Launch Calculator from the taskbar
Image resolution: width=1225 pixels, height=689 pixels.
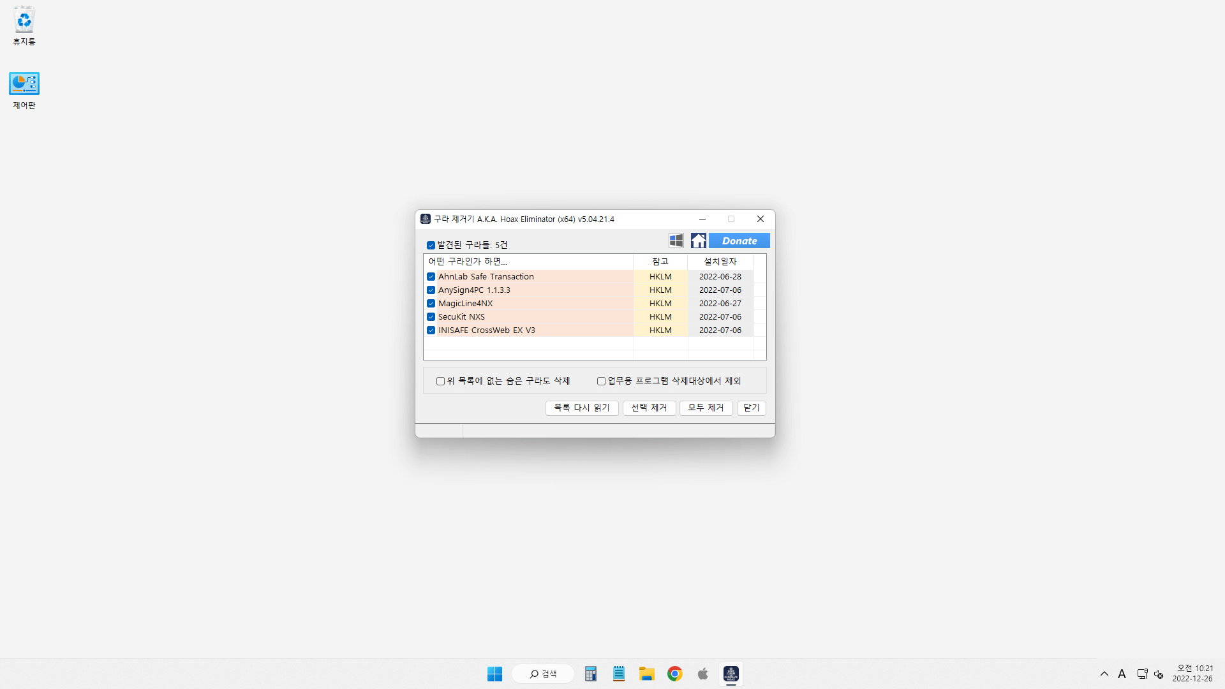click(x=591, y=674)
